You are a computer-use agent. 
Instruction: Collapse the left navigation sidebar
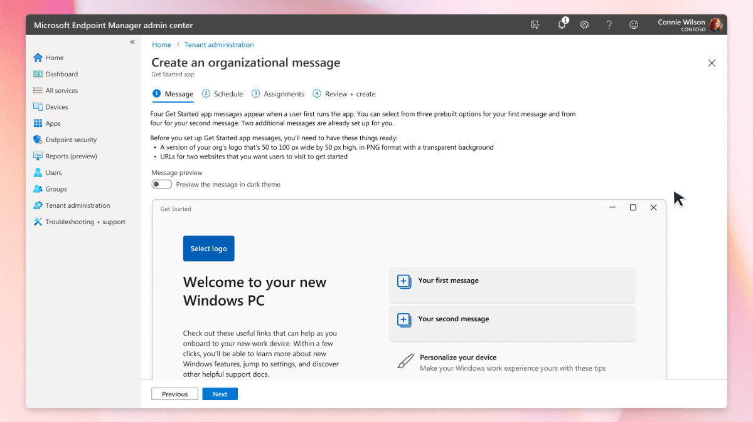(x=132, y=42)
